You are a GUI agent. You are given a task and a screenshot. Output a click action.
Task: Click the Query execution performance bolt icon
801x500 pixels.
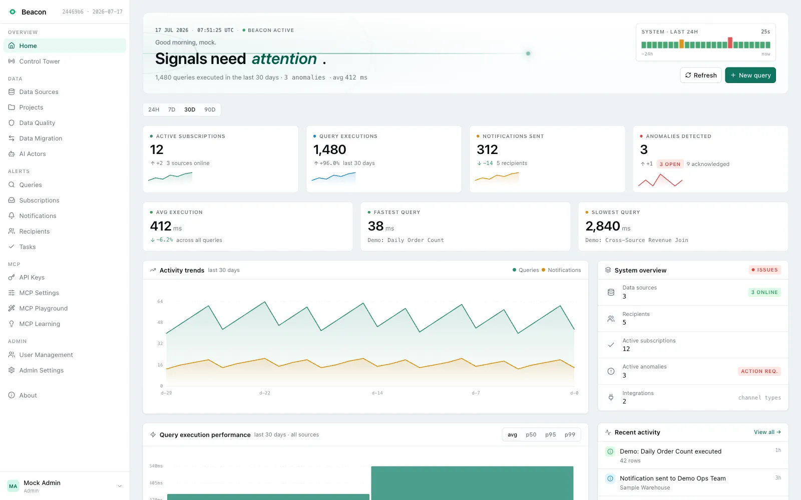click(153, 434)
